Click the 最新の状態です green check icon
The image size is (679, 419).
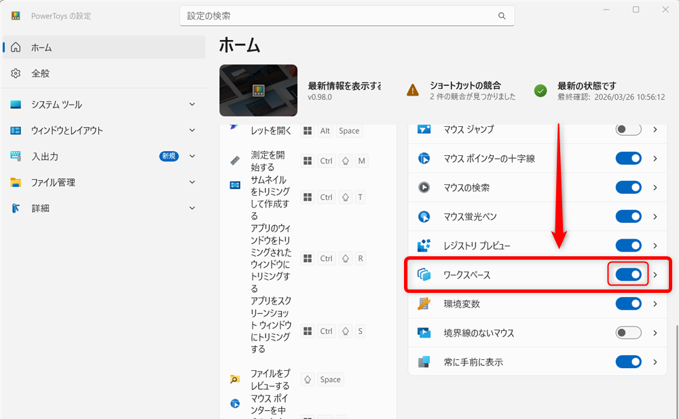coord(538,89)
